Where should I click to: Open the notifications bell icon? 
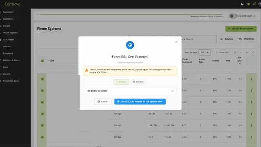248,4
